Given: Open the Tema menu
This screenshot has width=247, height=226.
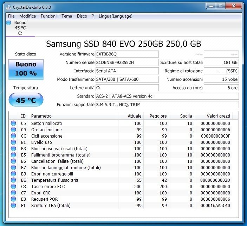Looking at the screenshot, I should 67,16.
